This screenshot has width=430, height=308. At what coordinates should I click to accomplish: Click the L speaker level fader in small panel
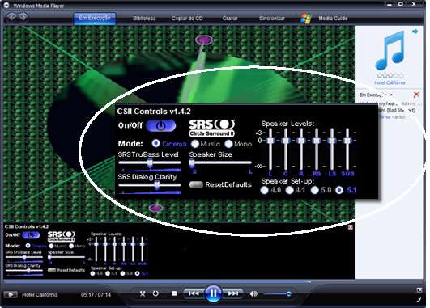(x=96, y=249)
